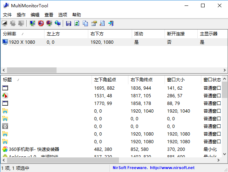
Task: Click the blue floppy disk Save icon
Action: pyautogui.click(x=68, y=24)
